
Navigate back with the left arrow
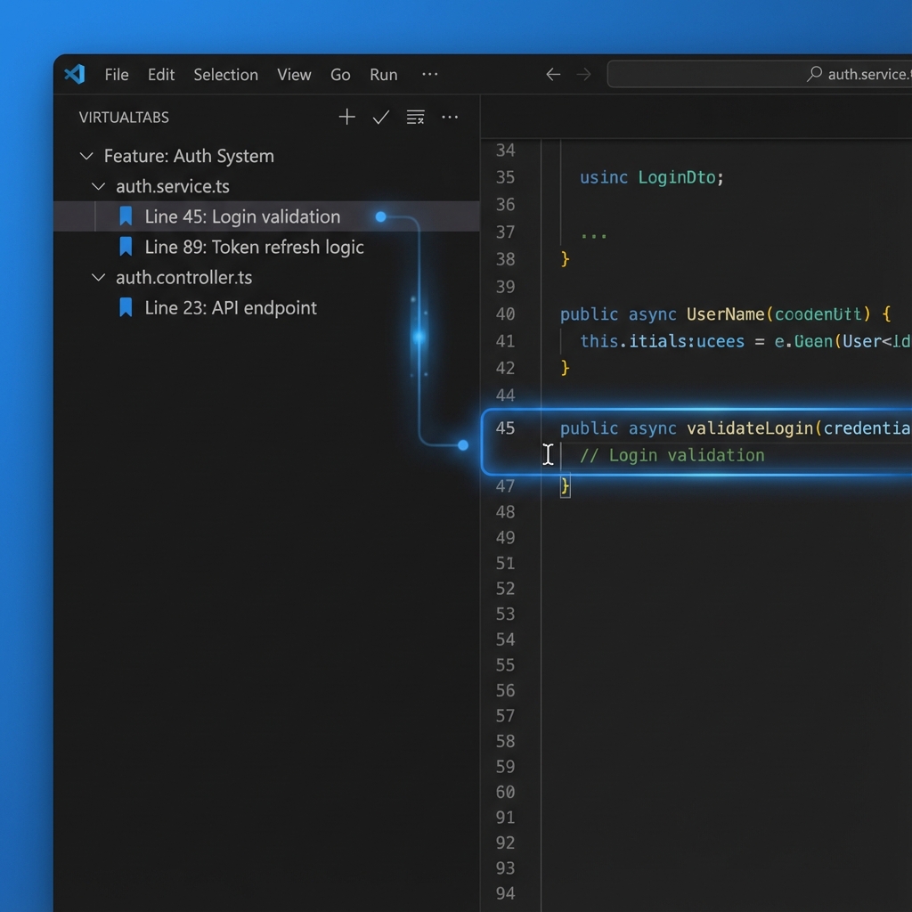[x=553, y=75]
